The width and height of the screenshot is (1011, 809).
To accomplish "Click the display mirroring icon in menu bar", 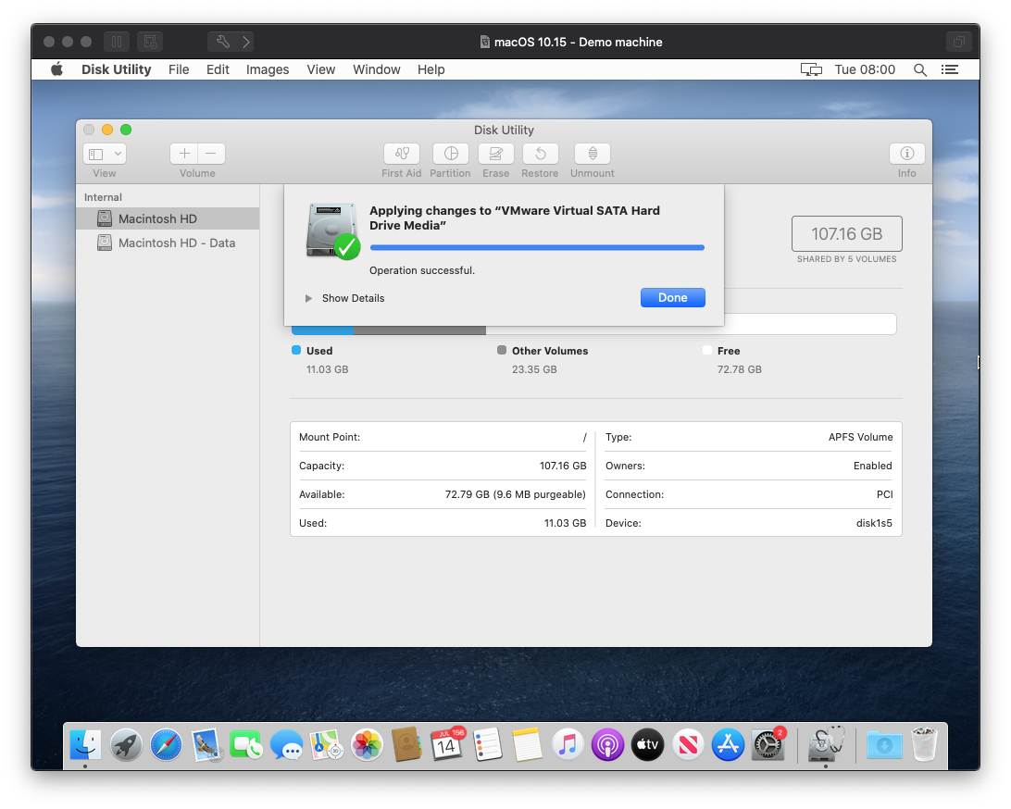I will point(811,69).
